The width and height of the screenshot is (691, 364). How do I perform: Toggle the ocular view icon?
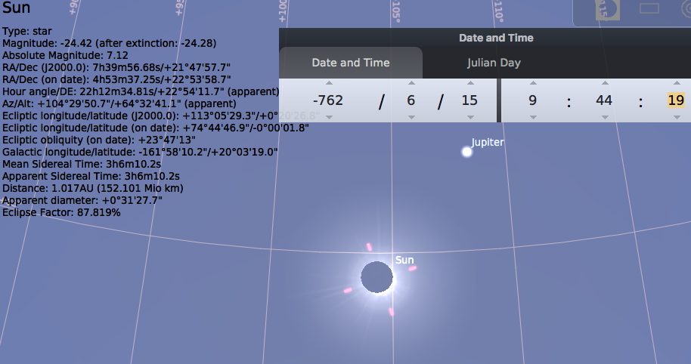pyautogui.click(x=608, y=9)
